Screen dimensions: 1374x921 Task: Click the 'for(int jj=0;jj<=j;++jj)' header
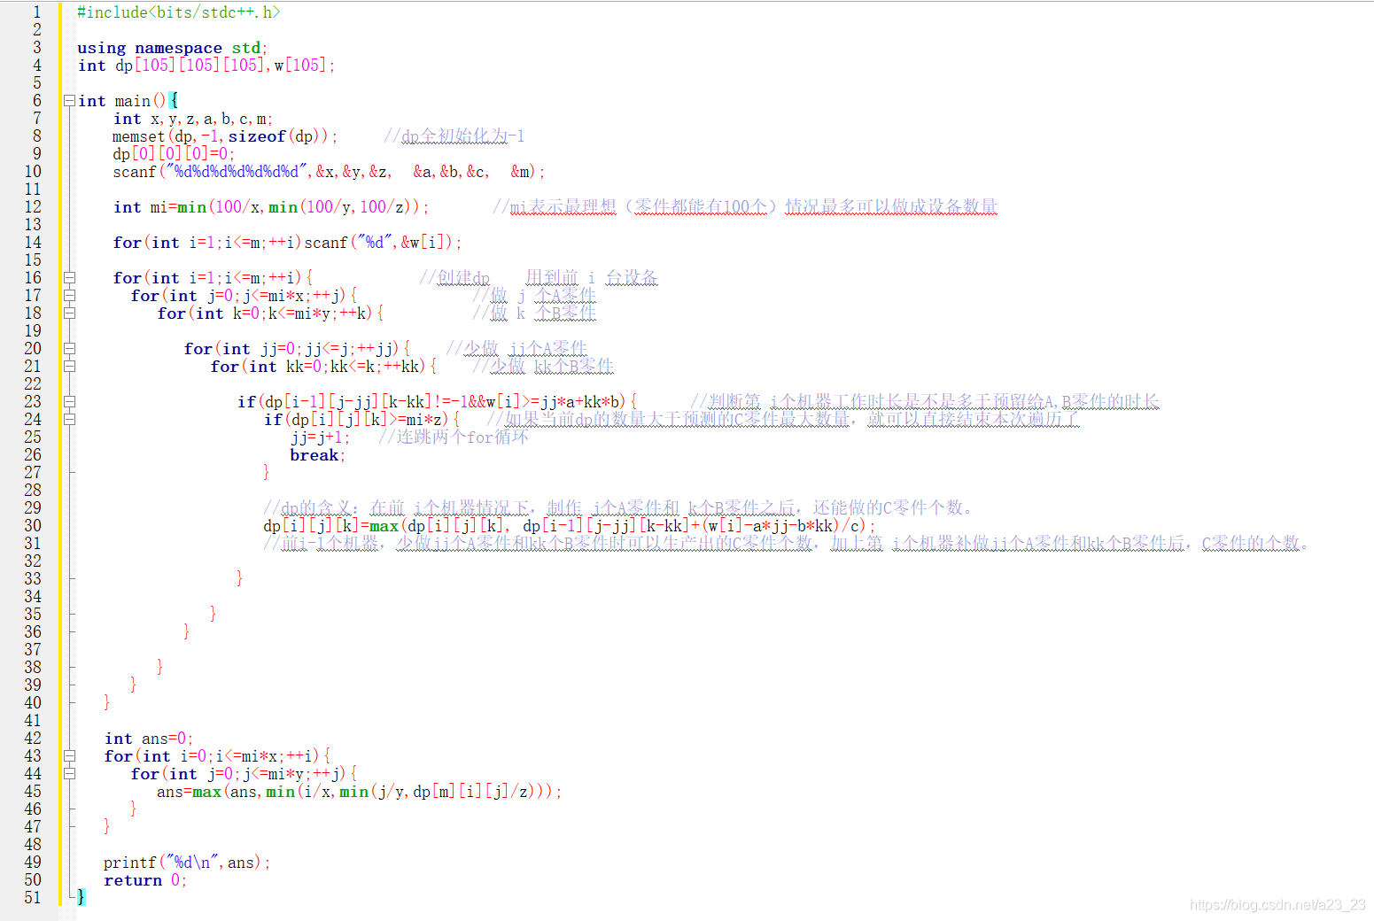pyautogui.click(x=297, y=349)
